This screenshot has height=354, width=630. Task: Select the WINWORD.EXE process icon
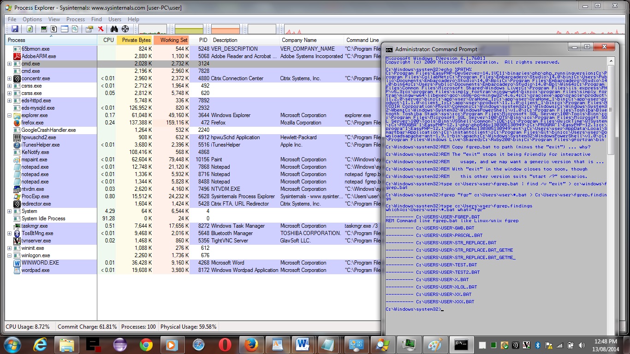[17, 263]
